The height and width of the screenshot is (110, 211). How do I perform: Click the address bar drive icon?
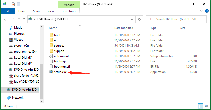click(30, 19)
